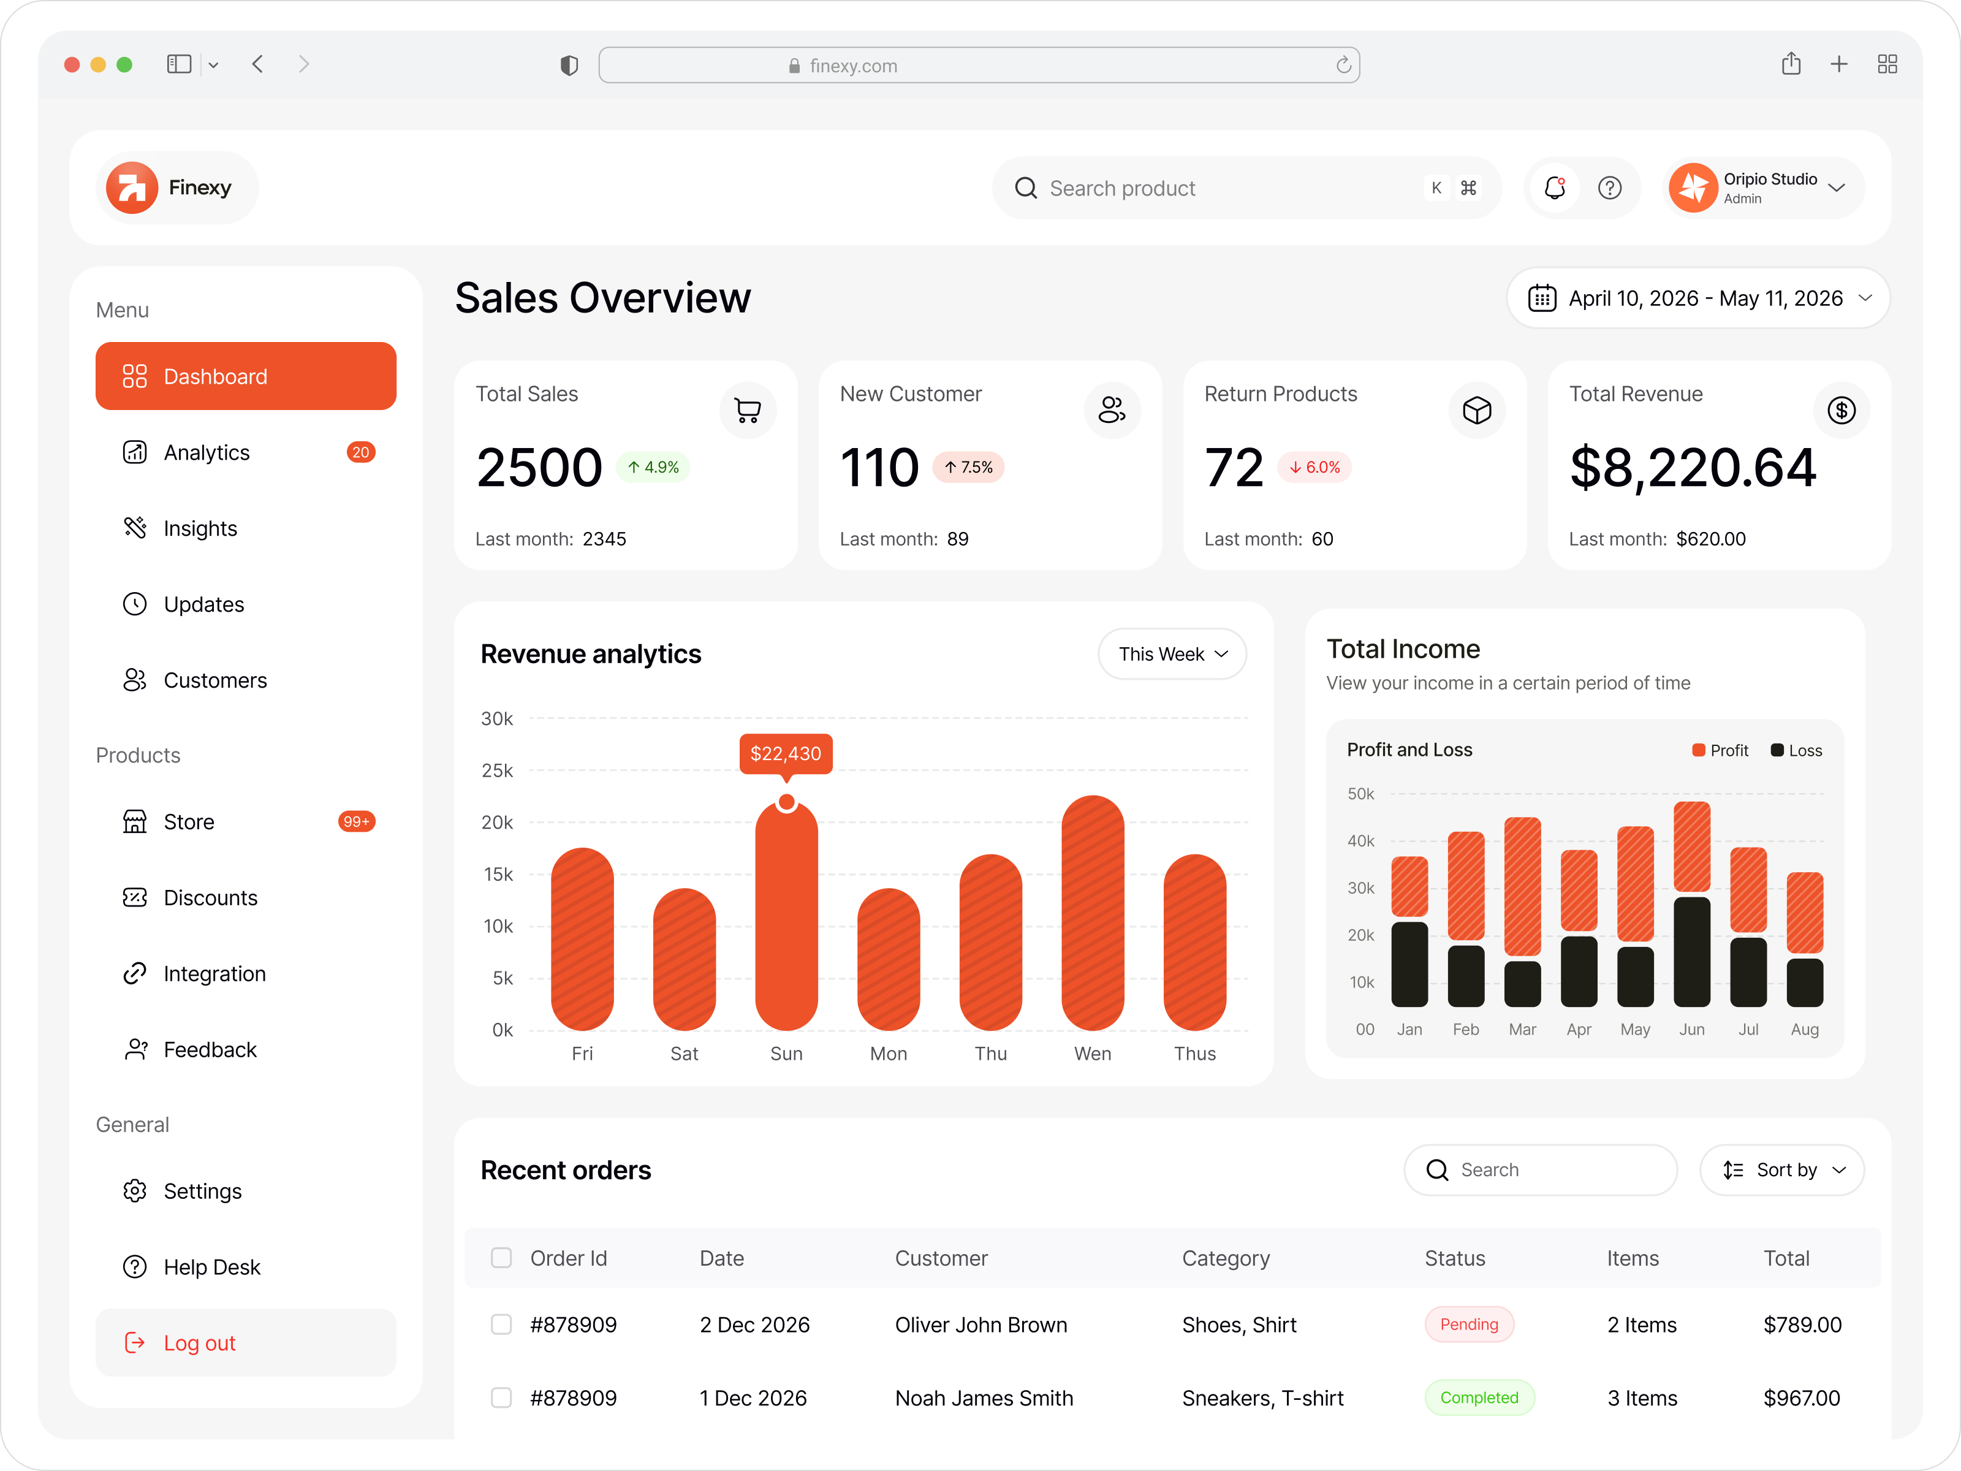This screenshot has width=1961, height=1471.
Task: Open Oripio Studio account menu
Action: (x=1762, y=187)
